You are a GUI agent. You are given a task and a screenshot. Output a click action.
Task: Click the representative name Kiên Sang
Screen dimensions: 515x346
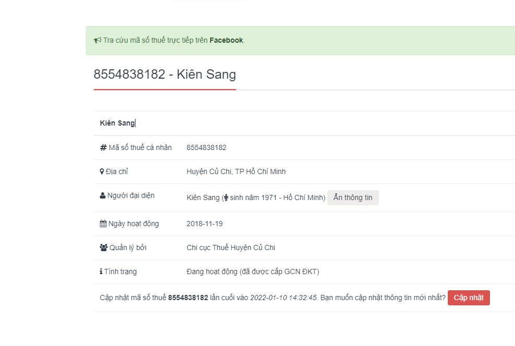(203, 198)
